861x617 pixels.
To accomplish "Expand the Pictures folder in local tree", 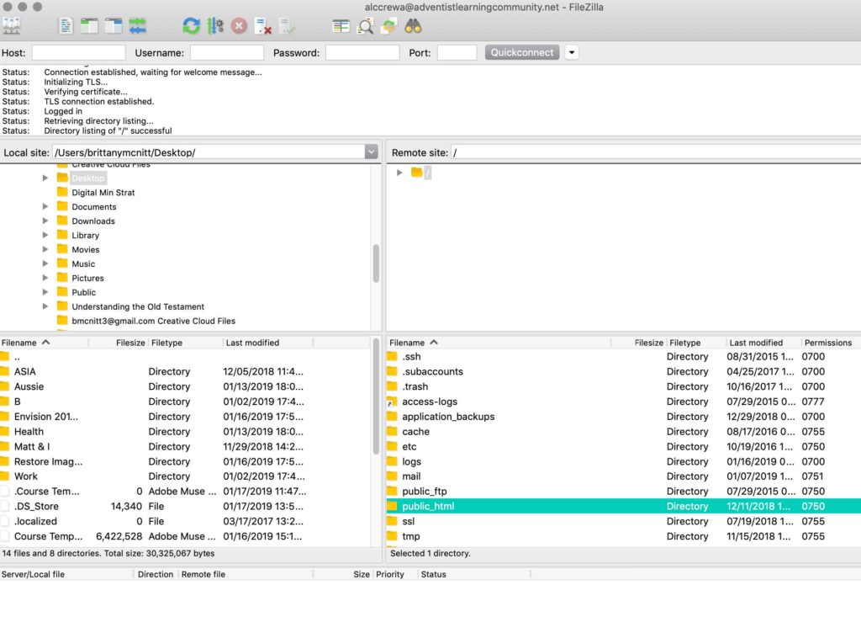I will pos(45,278).
